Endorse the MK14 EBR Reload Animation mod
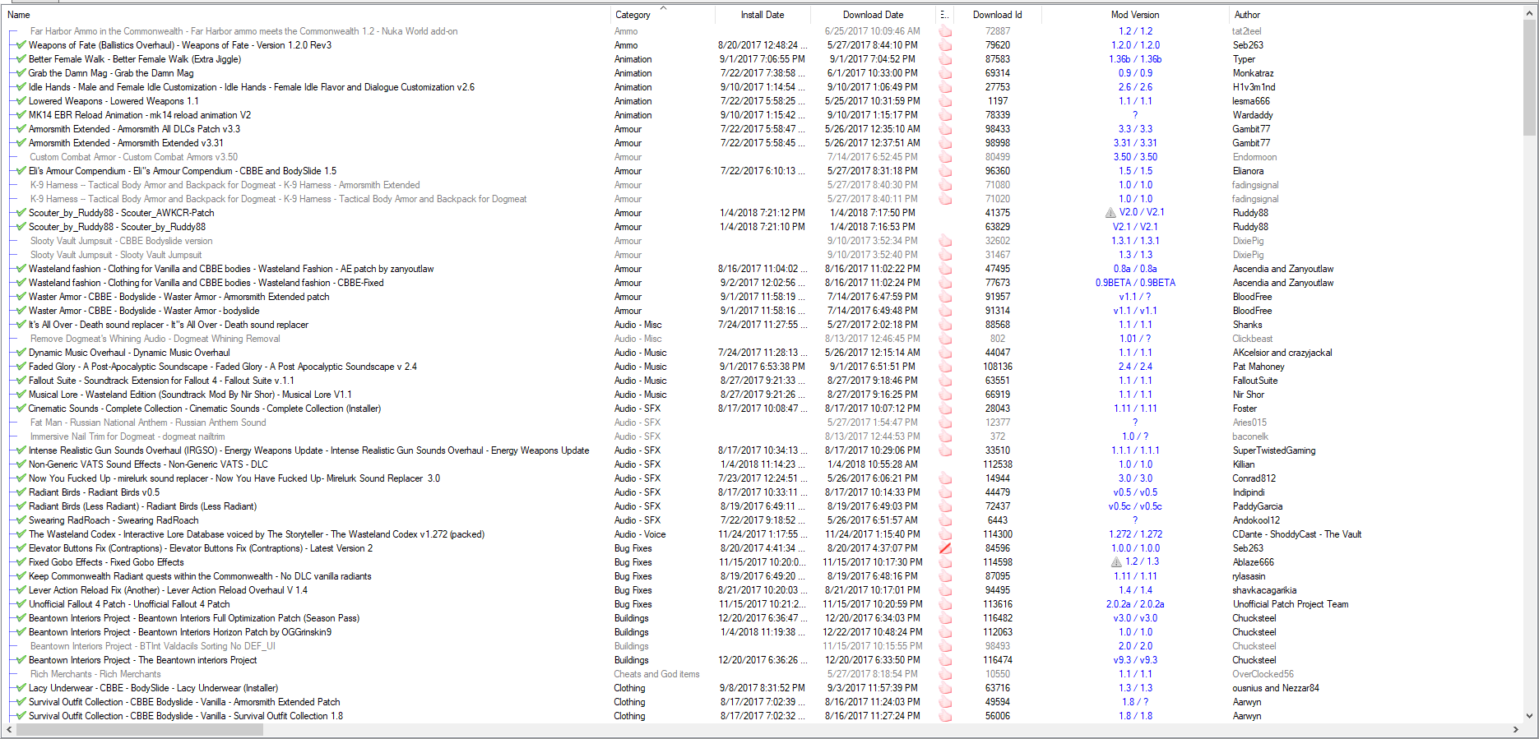Screen dimensions: 1539x739 coord(945,115)
